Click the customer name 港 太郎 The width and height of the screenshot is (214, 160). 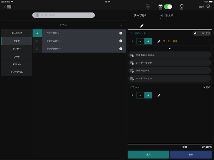point(169,15)
